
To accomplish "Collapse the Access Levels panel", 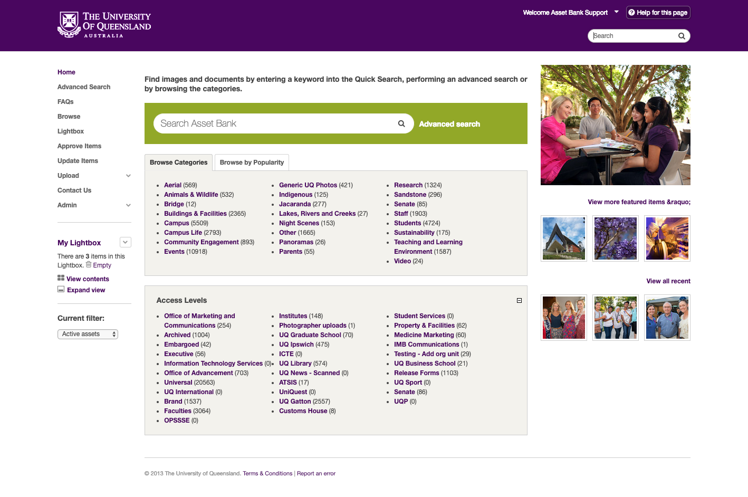I will point(519,300).
